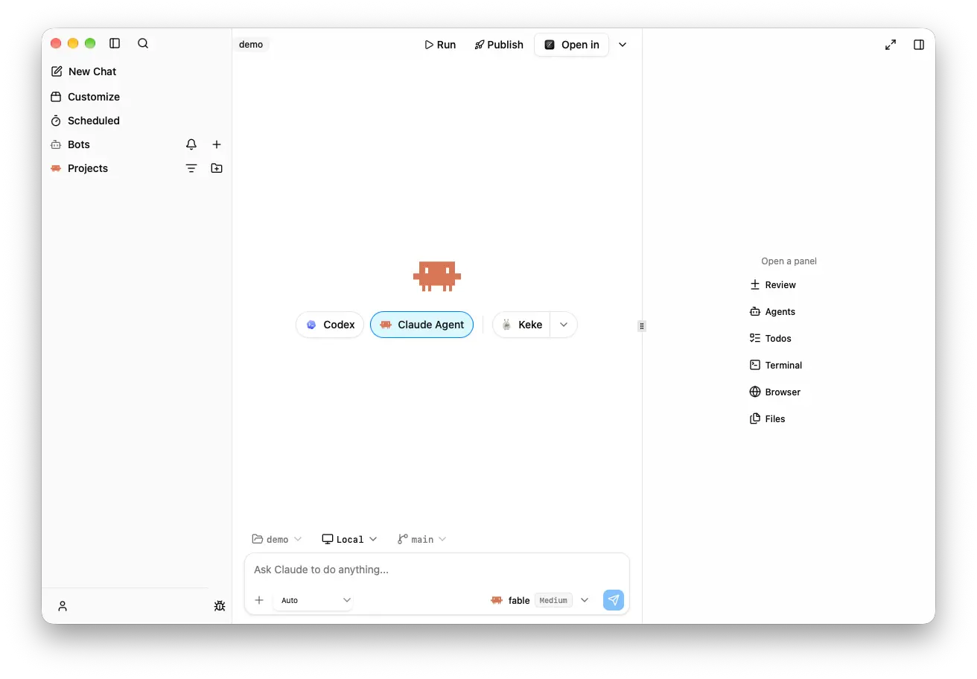This screenshot has height=679, width=977.
Task: Expand the dropdown beside Keke
Action: 564,325
